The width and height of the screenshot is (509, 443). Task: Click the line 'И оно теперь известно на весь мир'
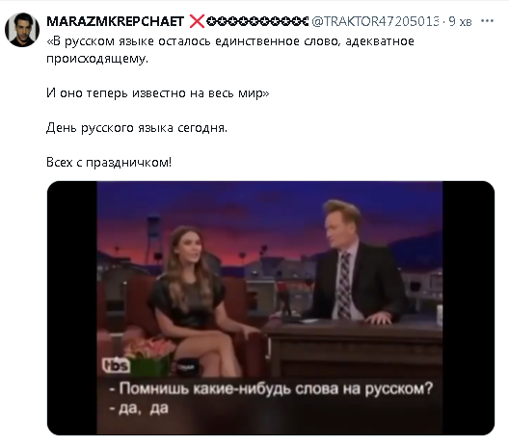pyautogui.click(x=158, y=93)
